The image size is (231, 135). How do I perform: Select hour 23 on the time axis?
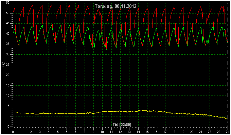click(x=219, y=132)
